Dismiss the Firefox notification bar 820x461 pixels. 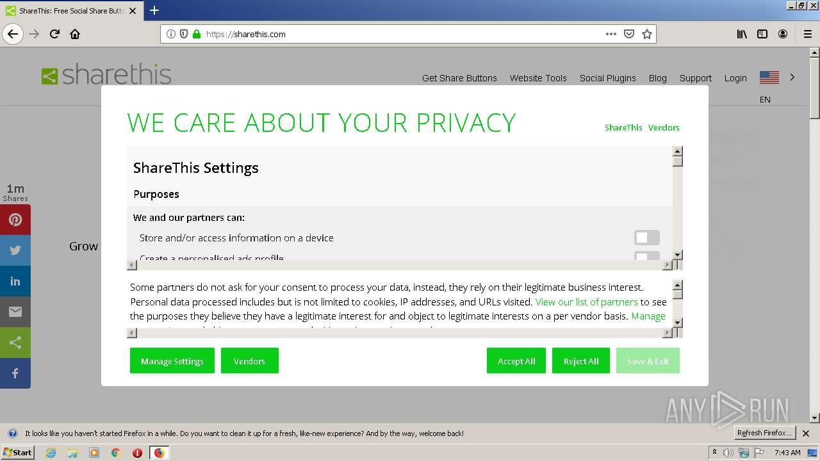coord(806,433)
